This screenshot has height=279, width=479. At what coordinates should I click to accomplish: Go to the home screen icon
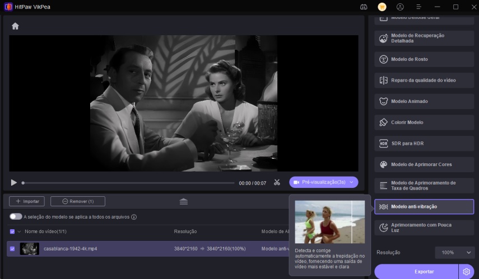pos(15,26)
